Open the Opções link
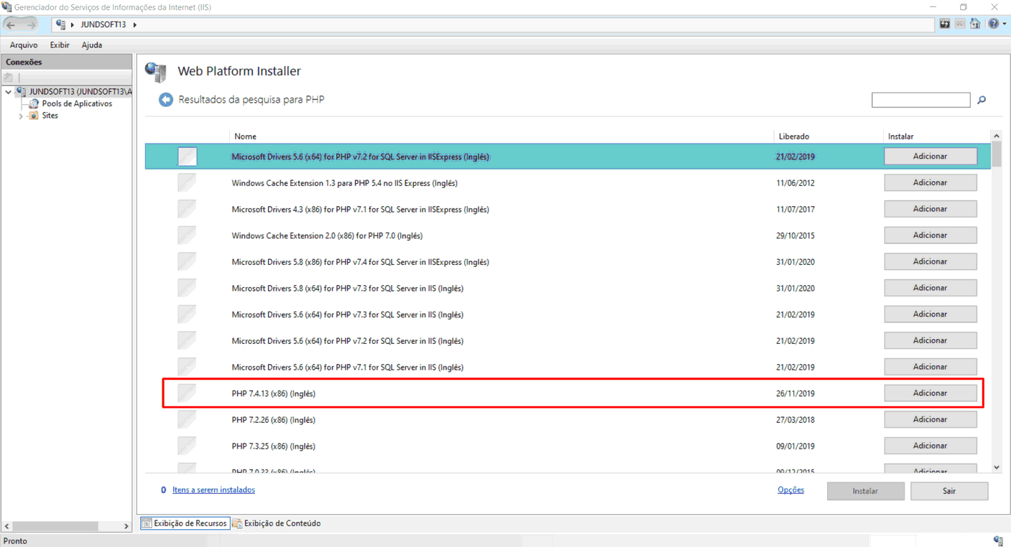The image size is (1011, 547). (790, 490)
